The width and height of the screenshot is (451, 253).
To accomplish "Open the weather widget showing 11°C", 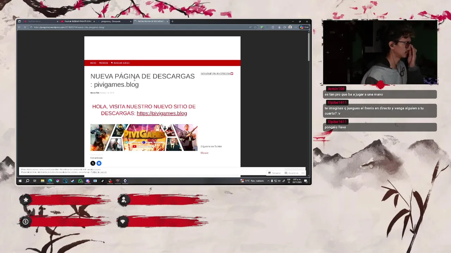I will click(252, 181).
